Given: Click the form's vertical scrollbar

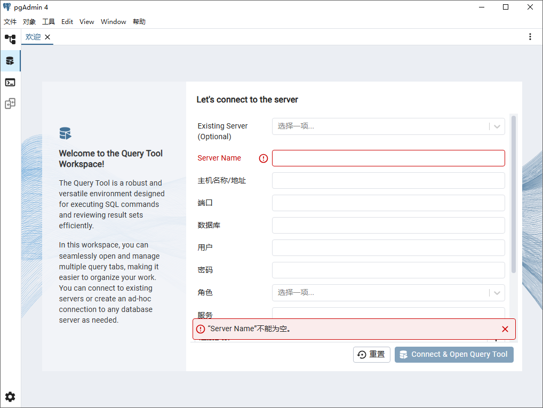Looking at the screenshot, I should pos(514,195).
